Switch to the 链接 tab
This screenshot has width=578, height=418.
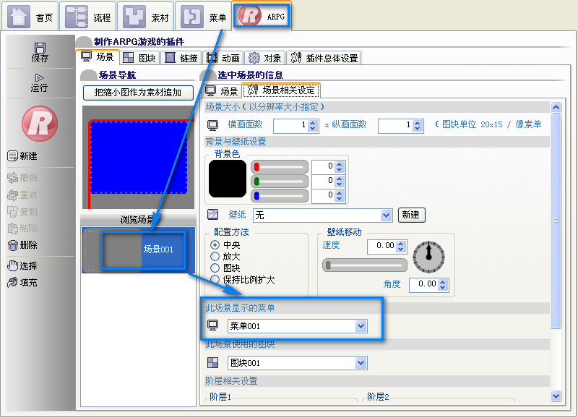click(x=181, y=58)
